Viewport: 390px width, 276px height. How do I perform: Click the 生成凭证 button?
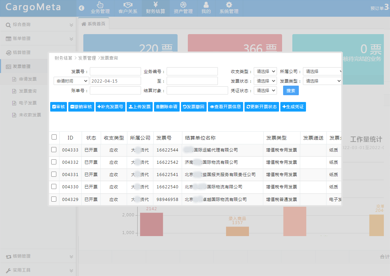coord(293,107)
